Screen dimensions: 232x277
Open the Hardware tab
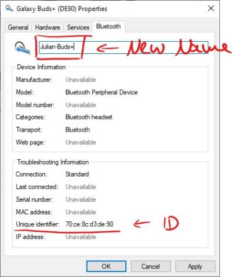(48, 27)
